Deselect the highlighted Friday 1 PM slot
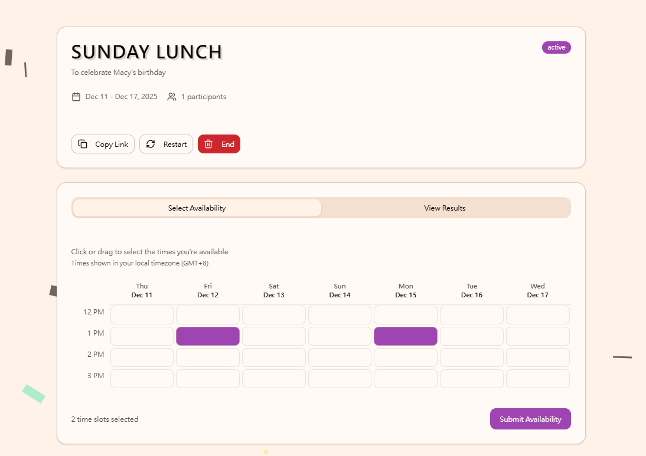646x456 pixels. coord(207,336)
